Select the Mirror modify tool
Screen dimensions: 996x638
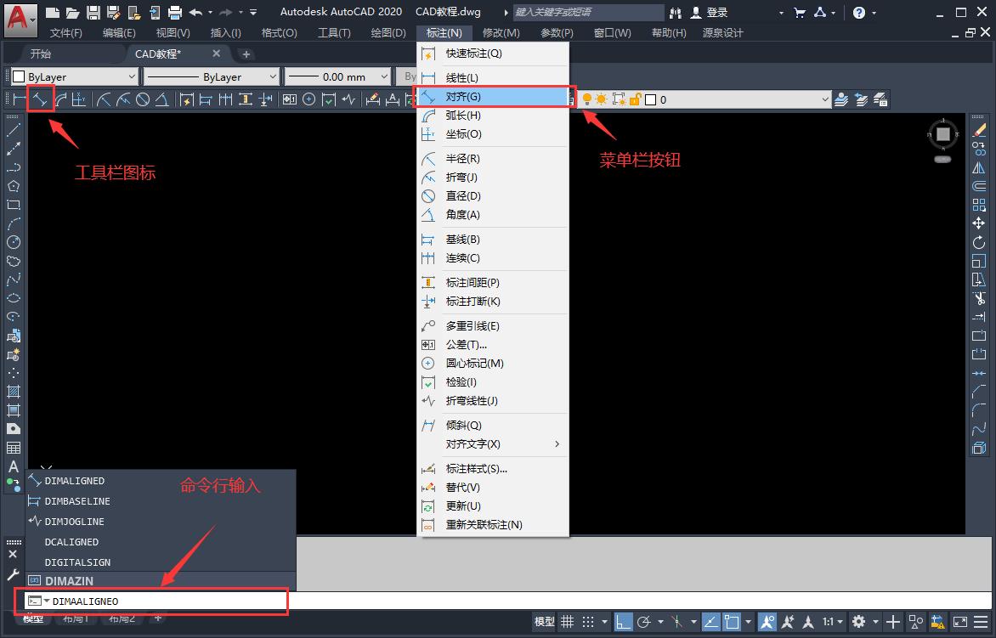coord(979,167)
